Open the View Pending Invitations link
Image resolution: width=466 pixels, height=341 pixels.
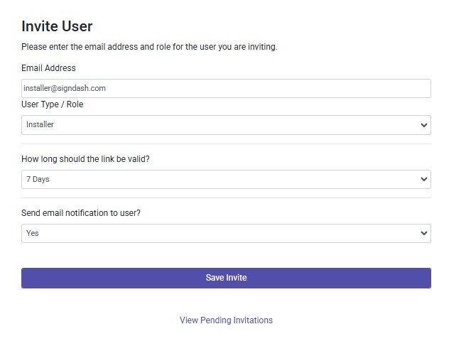pyautogui.click(x=226, y=320)
